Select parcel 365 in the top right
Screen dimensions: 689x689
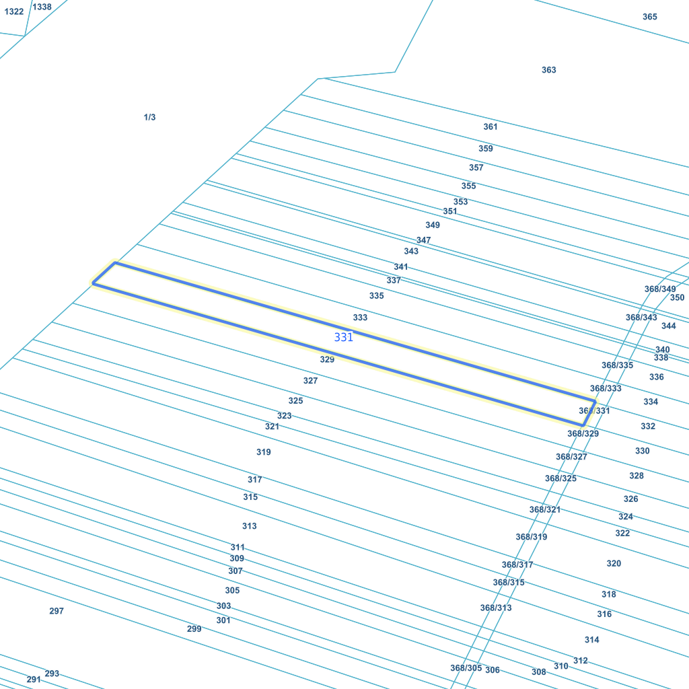pos(649,17)
